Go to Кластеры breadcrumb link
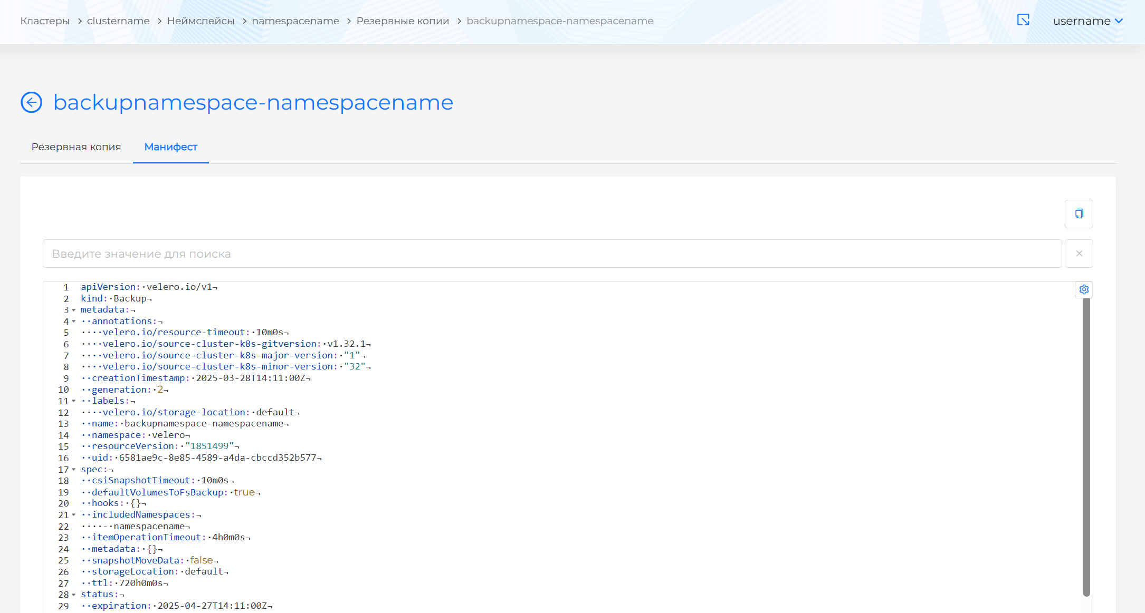The height and width of the screenshot is (613, 1145). tap(45, 21)
